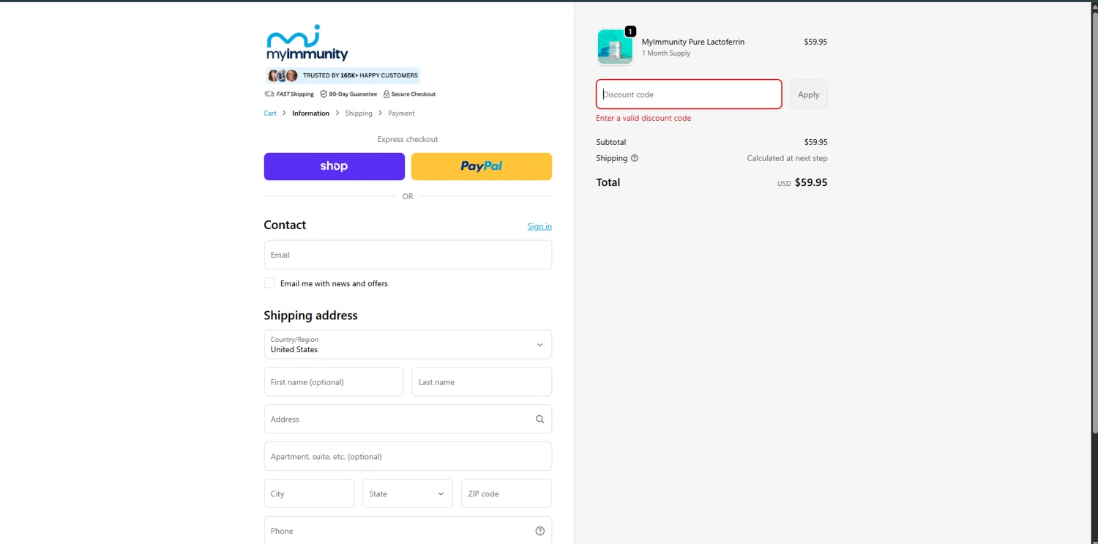Focus the Phone field
The image size is (1098, 544).
pos(408,531)
